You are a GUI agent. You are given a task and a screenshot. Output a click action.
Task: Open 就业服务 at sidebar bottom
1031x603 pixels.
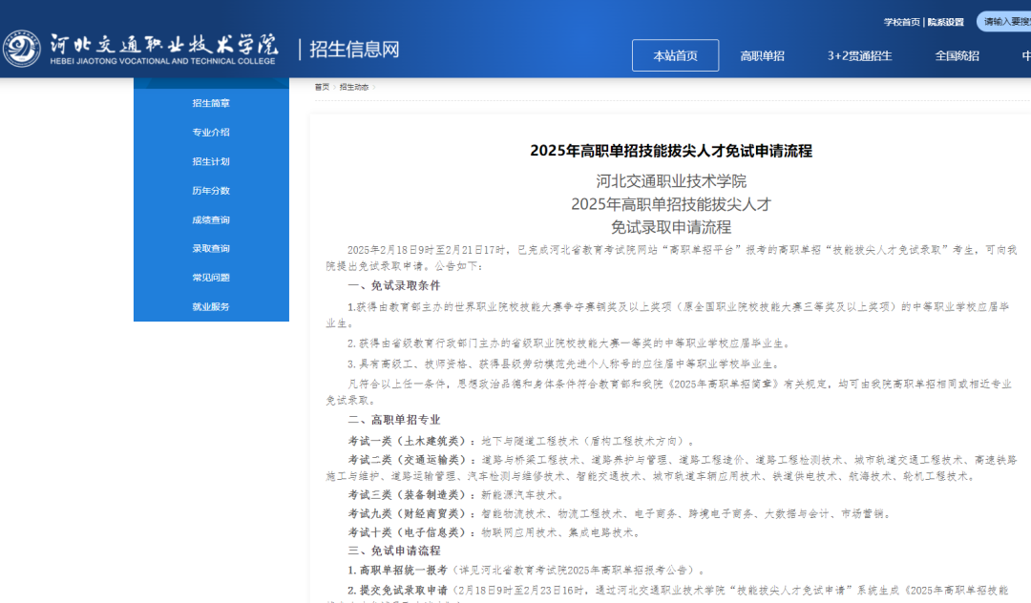[x=210, y=306]
